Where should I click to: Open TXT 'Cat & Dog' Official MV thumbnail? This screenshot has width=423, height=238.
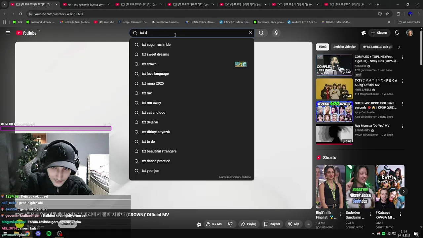(x=334, y=89)
